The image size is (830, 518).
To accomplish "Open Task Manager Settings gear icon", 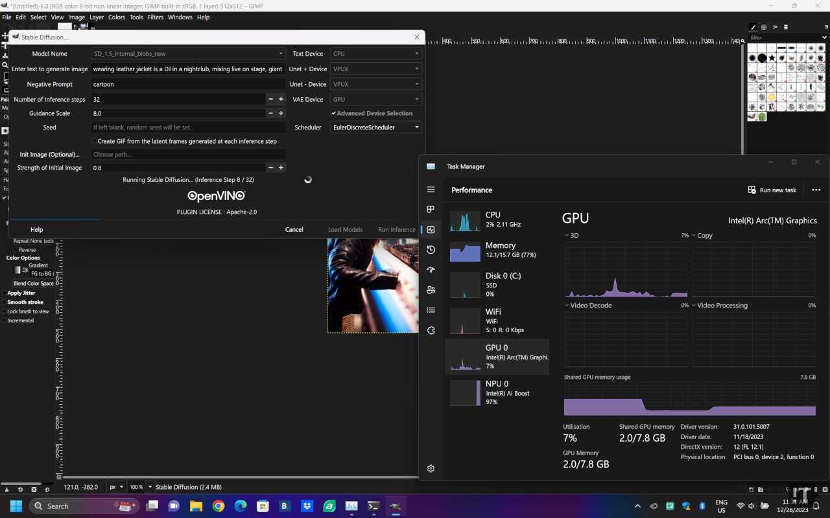I will coord(431,469).
